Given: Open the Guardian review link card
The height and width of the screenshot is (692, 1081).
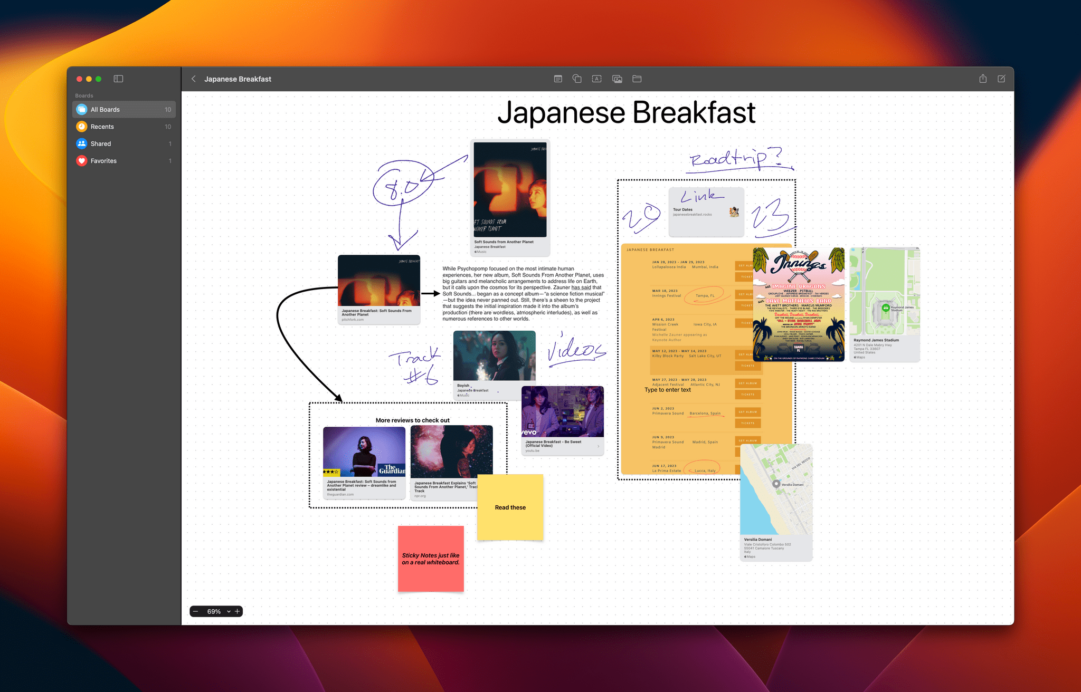Looking at the screenshot, I should 364,462.
